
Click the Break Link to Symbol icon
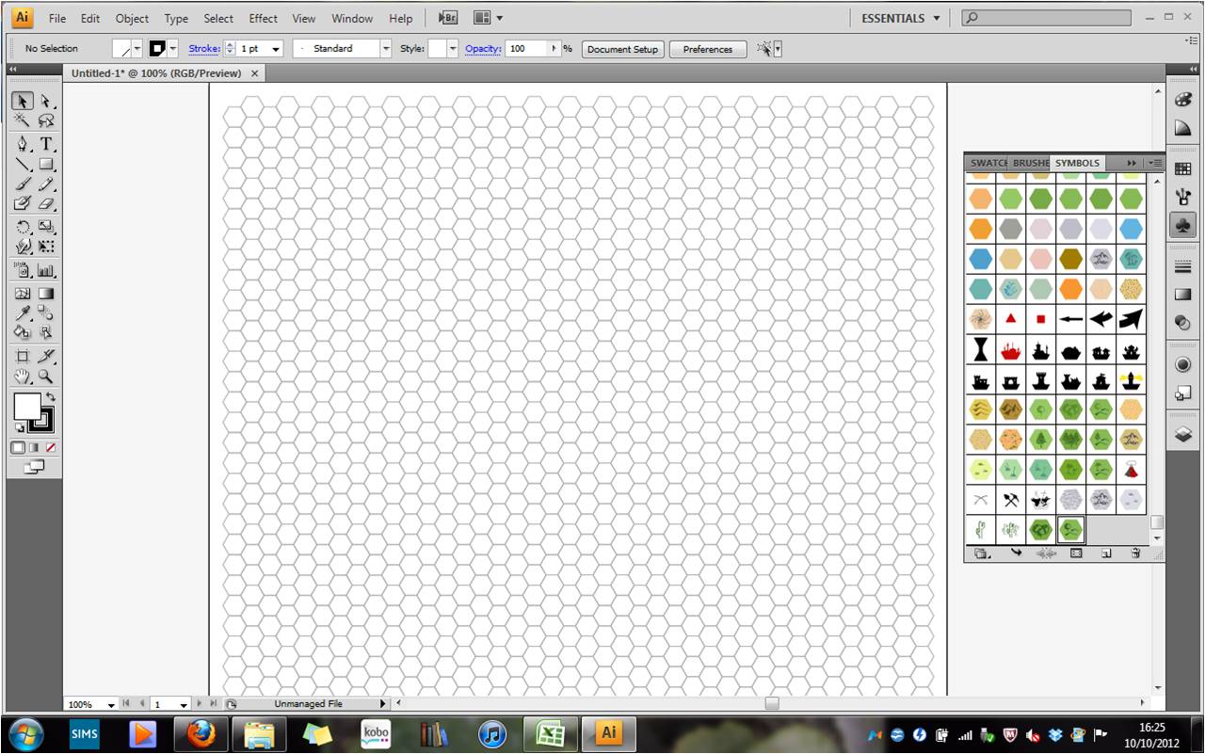[1046, 553]
